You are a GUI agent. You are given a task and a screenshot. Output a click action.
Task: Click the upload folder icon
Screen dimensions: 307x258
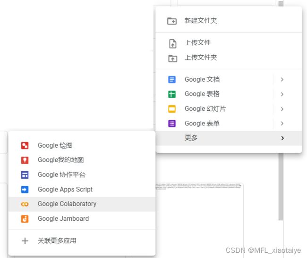pyautogui.click(x=172, y=58)
